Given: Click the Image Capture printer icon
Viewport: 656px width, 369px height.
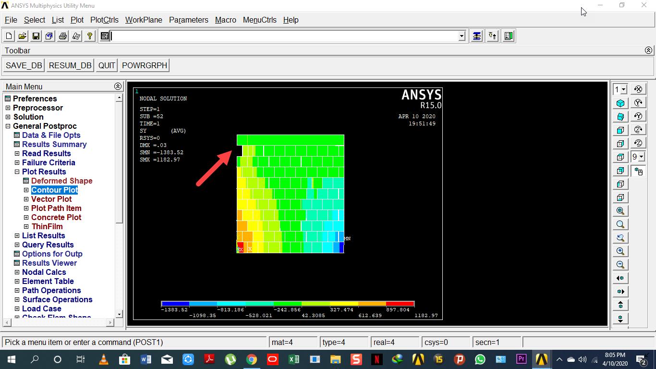Looking at the screenshot, I should [x=62, y=36].
